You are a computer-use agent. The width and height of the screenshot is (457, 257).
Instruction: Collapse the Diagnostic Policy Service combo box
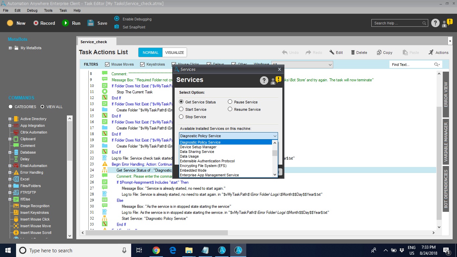(x=275, y=136)
